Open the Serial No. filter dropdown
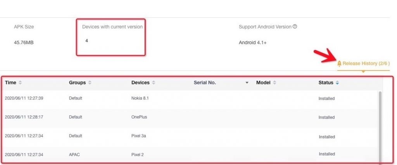The height and width of the screenshot is (165, 397). [247, 82]
